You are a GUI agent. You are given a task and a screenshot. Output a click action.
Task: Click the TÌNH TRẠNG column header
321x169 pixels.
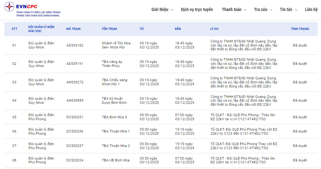pos(300,29)
